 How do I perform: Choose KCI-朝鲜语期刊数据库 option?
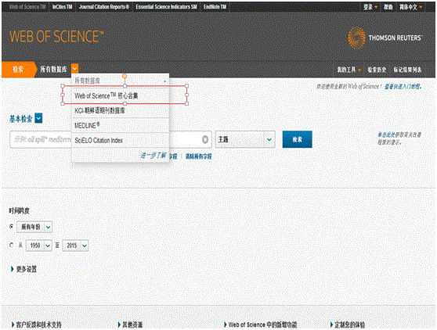(x=120, y=111)
